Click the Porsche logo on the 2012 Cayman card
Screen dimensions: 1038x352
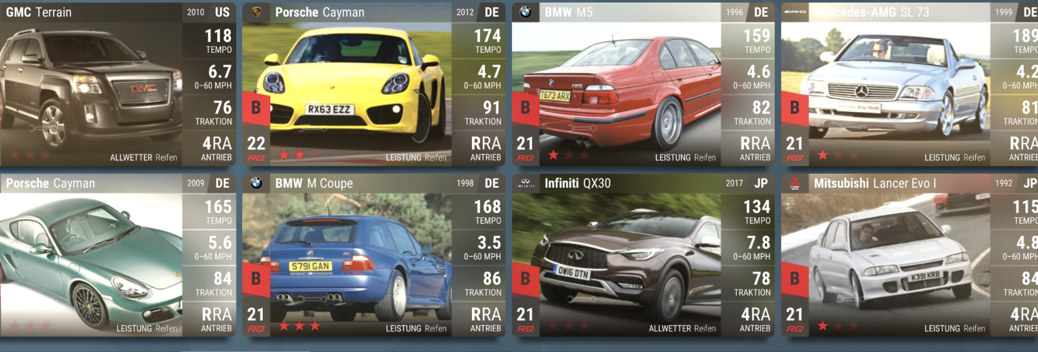[x=256, y=12]
